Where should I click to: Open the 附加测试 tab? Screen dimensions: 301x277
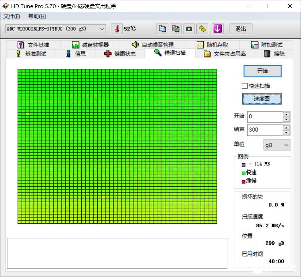click(266, 45)
